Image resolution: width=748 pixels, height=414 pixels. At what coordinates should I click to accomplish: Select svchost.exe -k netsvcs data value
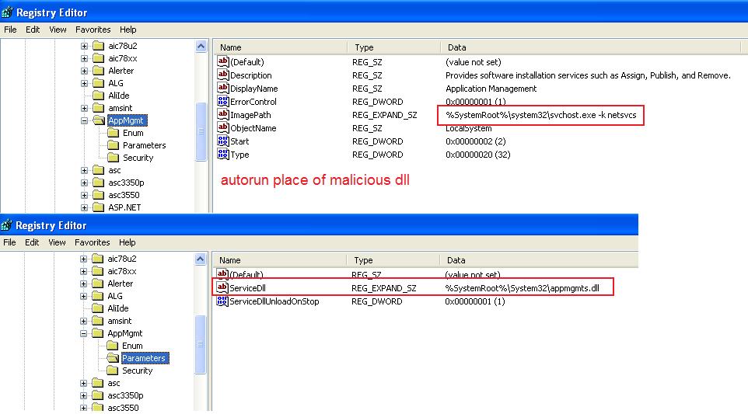(x=540, y=115)
